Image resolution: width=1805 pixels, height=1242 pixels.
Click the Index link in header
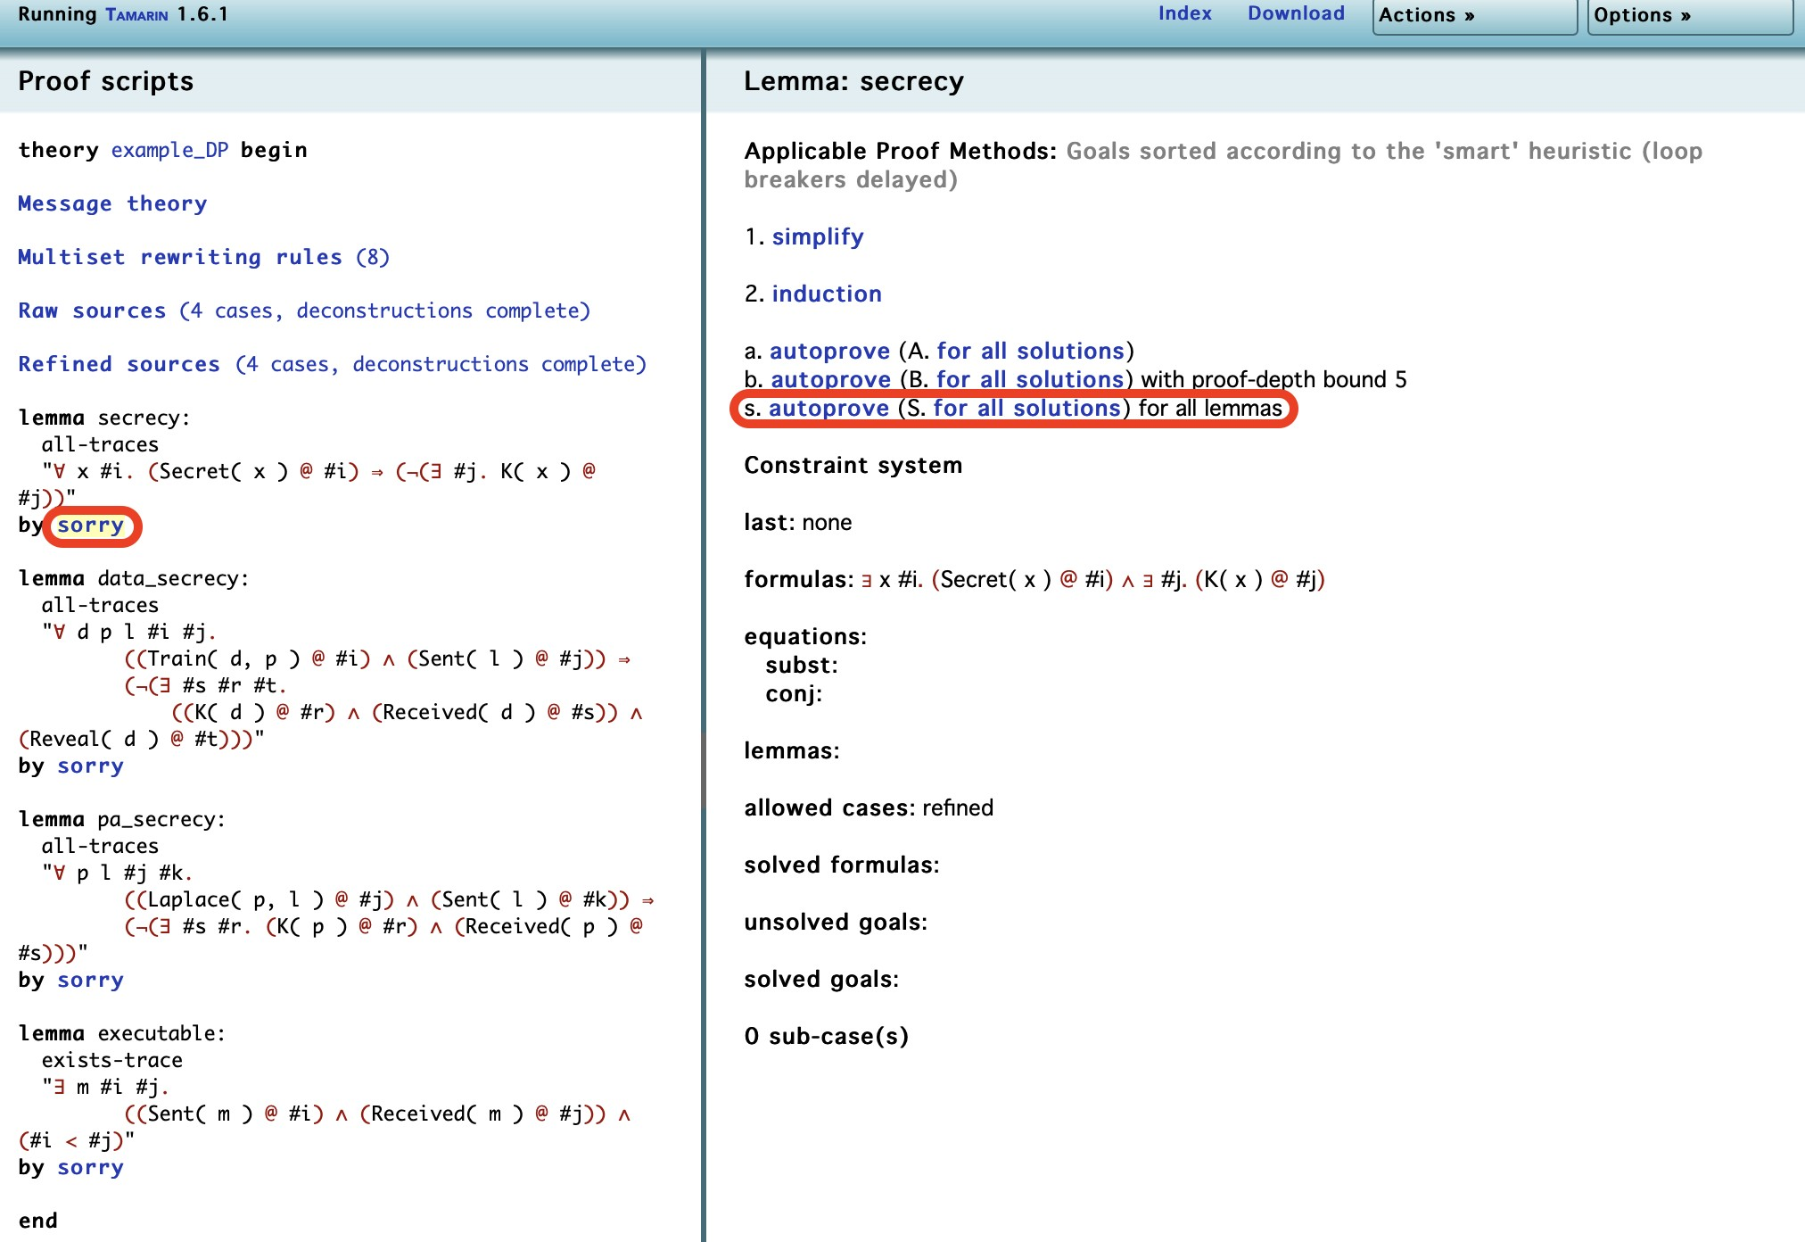pos(1184,13)
